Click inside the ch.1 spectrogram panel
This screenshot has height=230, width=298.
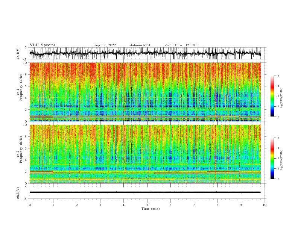click(145, 92)
